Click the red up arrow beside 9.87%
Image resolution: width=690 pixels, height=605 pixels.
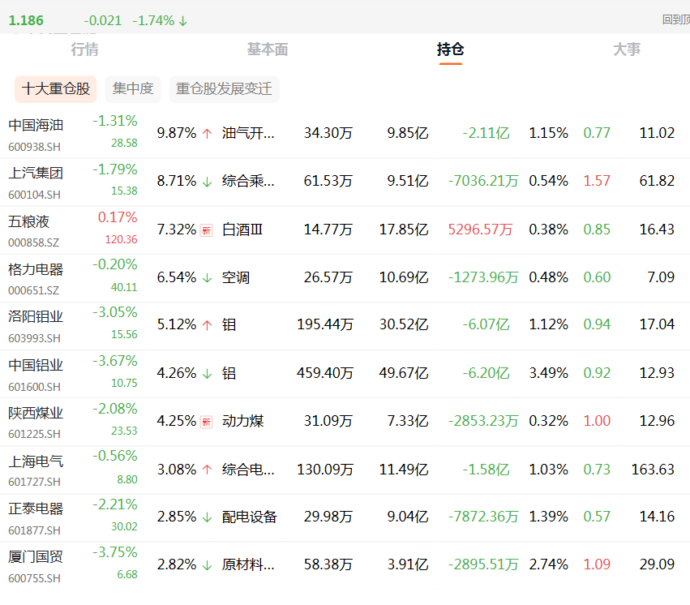(208, 133)
